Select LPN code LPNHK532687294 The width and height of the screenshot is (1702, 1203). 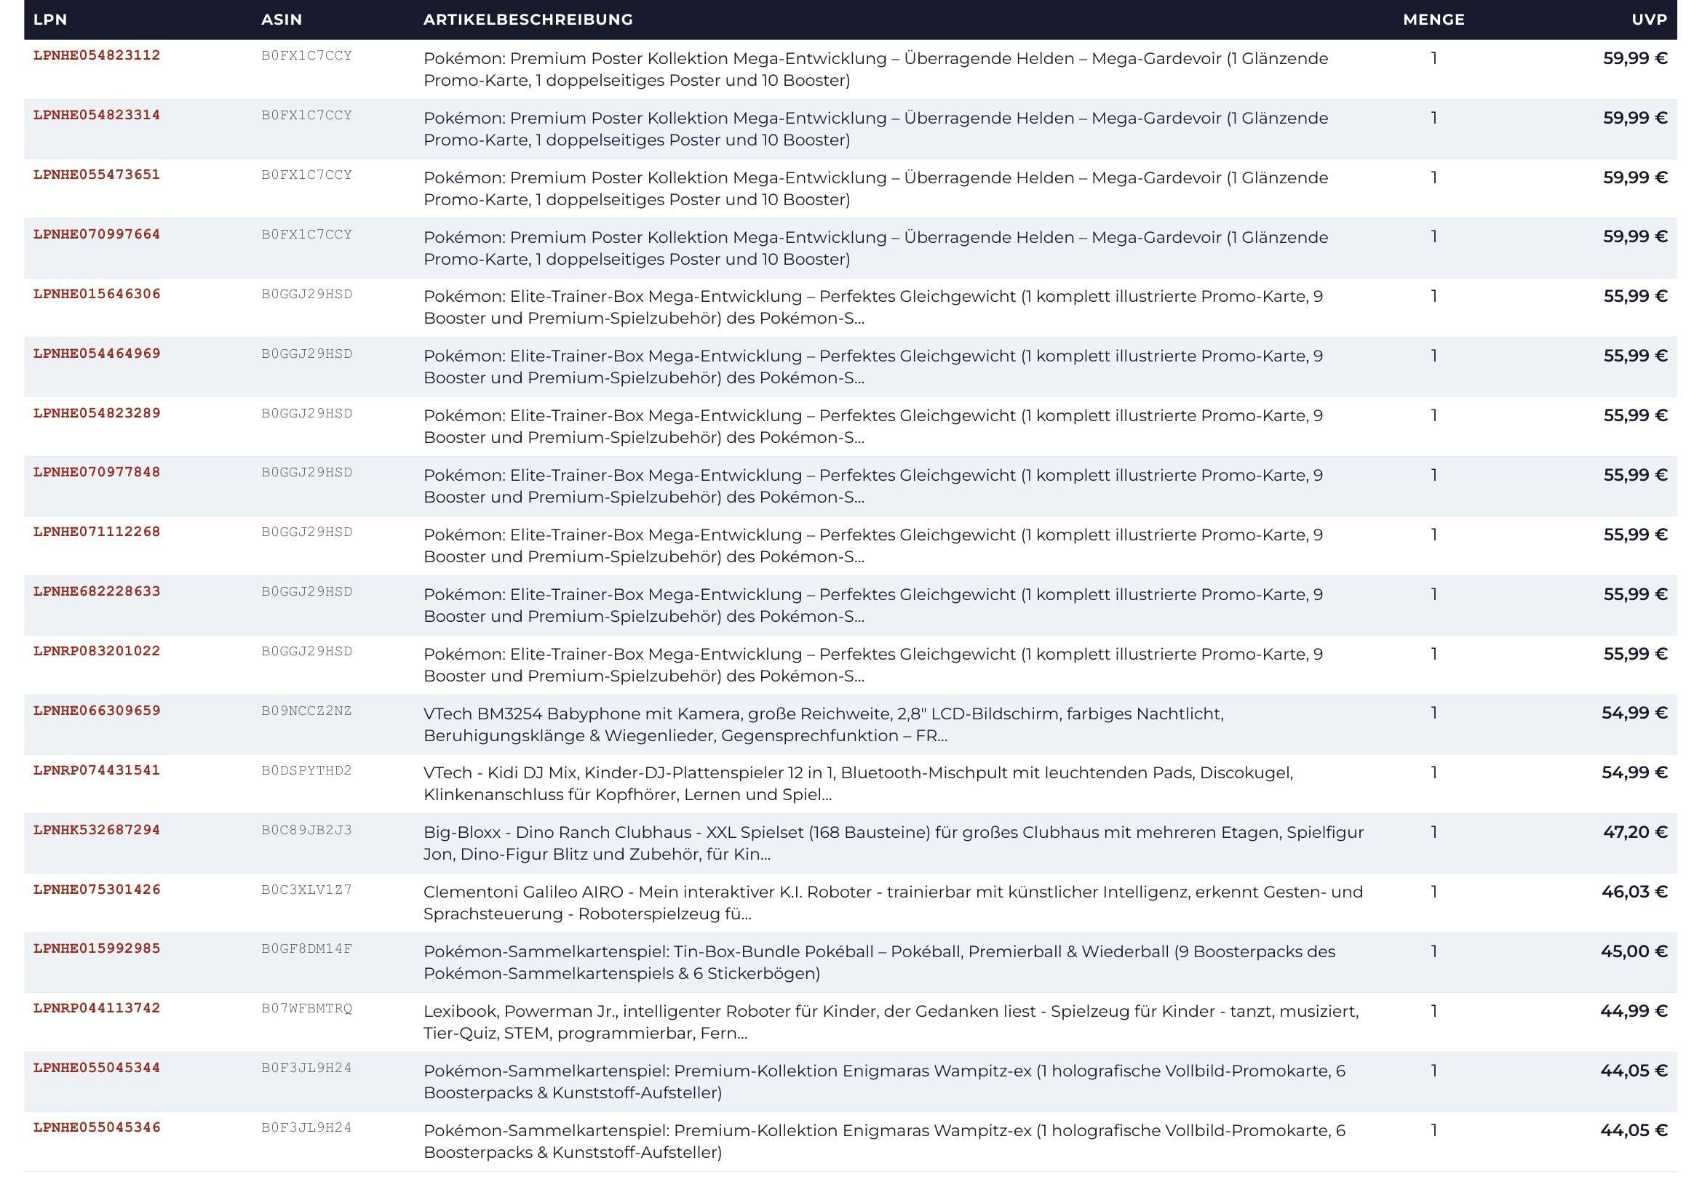(x=96, y=831)
